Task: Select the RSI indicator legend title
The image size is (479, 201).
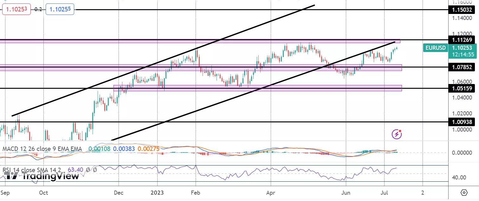Action: [x=33, y=170]
